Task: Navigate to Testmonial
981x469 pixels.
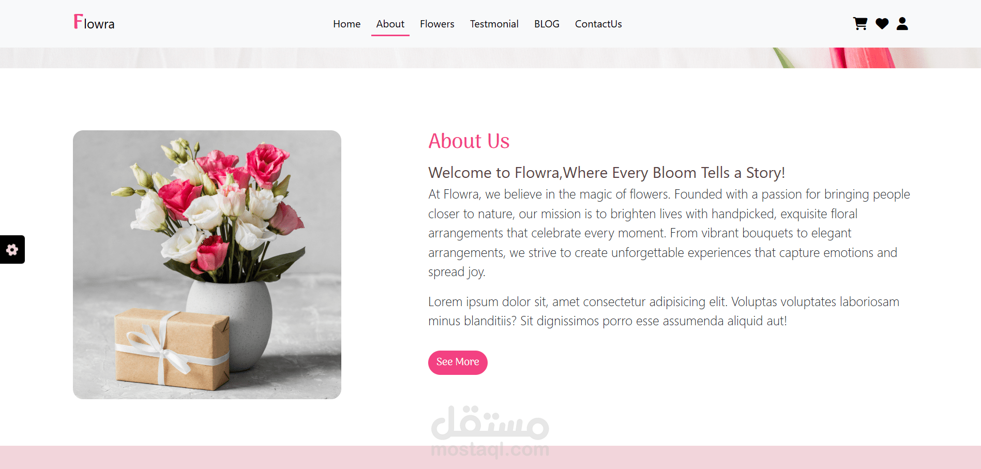Action: (494, 24)
